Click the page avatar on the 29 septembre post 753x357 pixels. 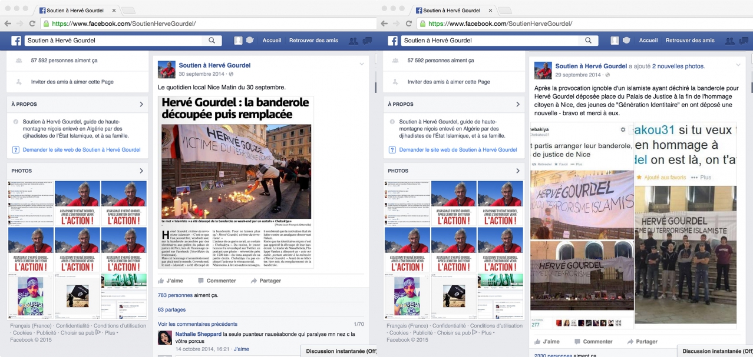pyautogui.click(x=543, y=70)
